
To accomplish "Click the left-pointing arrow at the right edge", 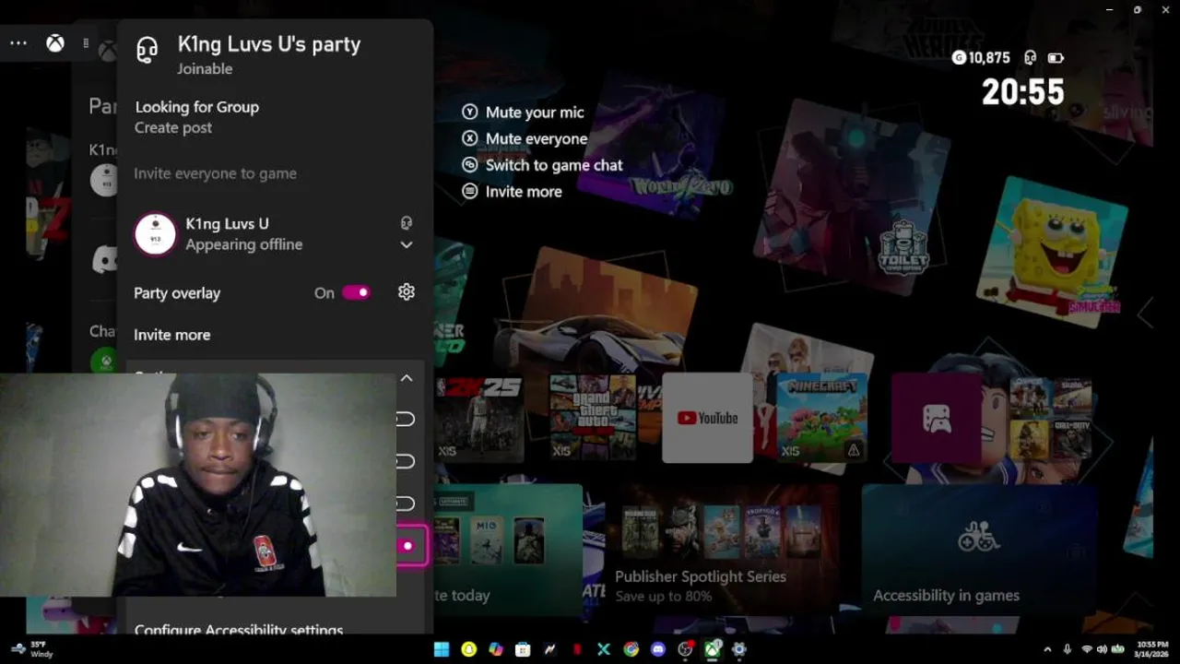I will coord(1145,314).
